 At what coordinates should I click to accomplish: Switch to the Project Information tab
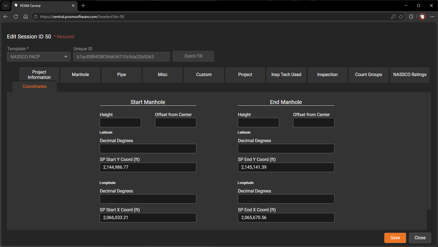coord(39,75)
